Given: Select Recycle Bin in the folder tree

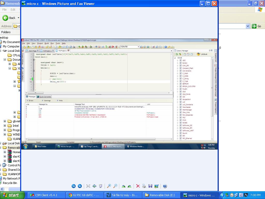Looking at the screenshot, I should (x=10, y=183).
